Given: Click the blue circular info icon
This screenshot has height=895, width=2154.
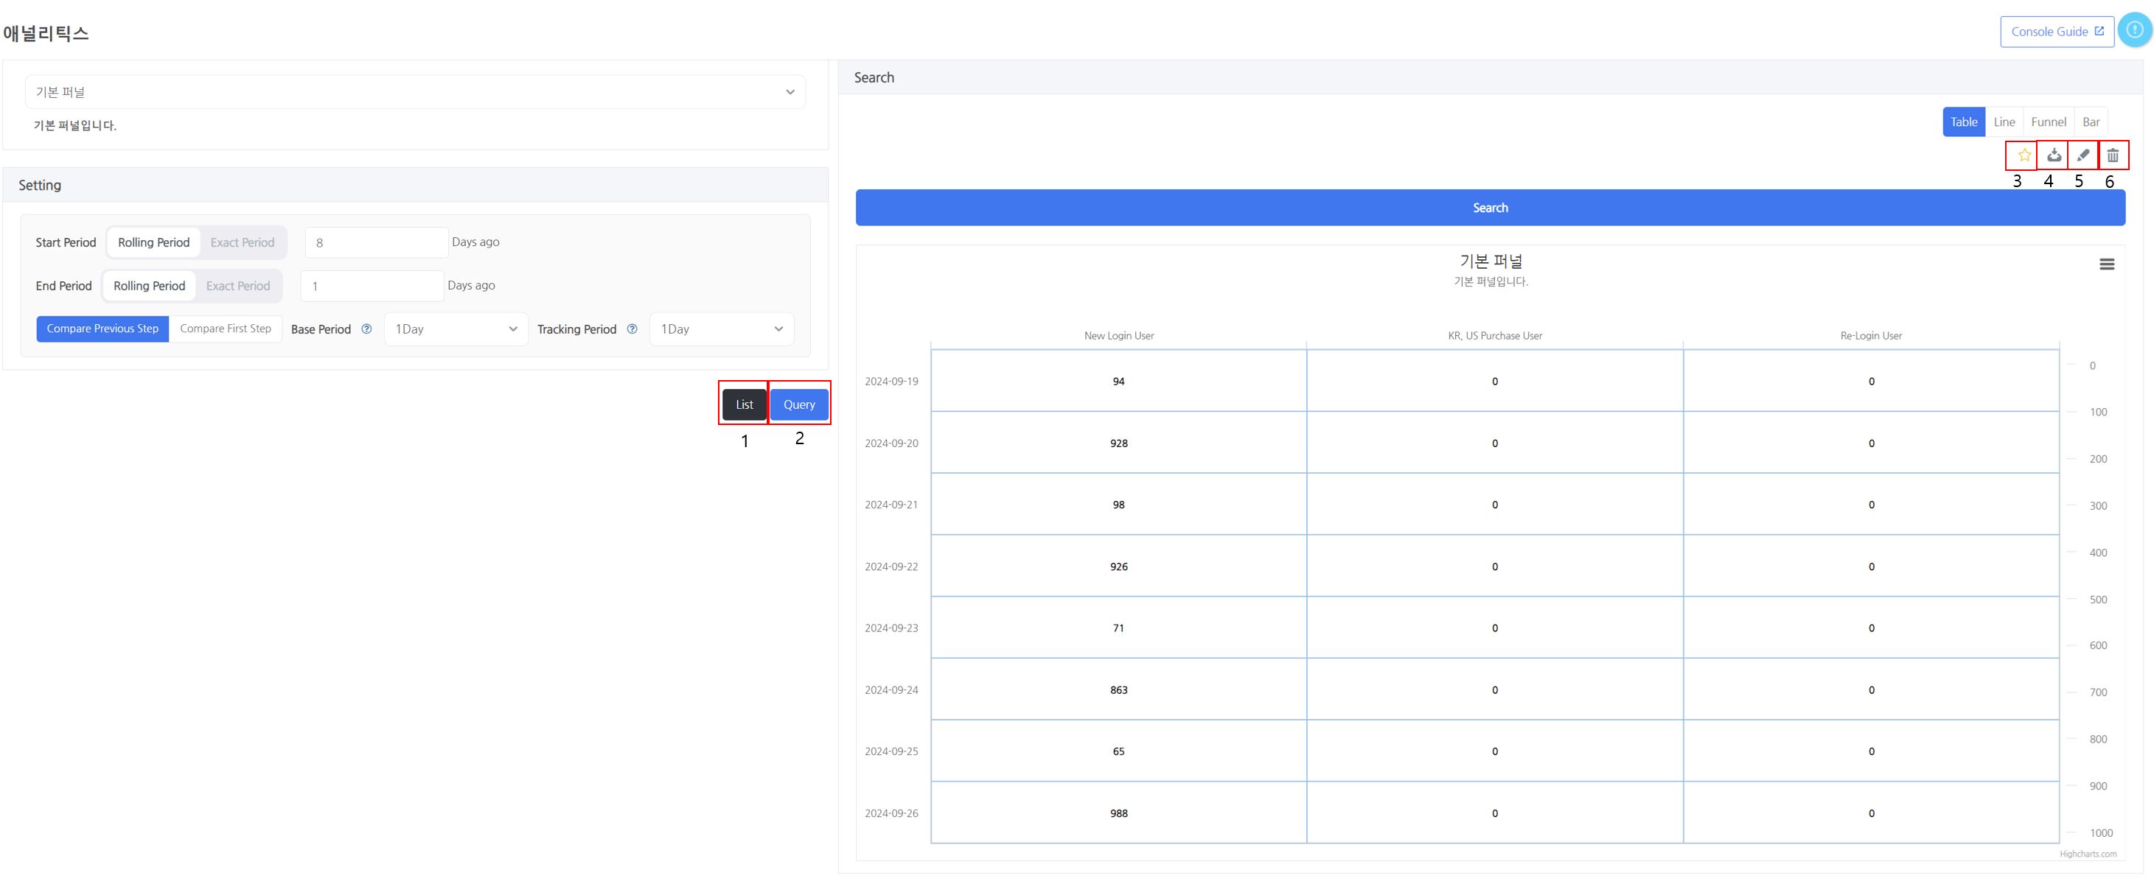Looking at the screenshot, I should pos(2135,30).
